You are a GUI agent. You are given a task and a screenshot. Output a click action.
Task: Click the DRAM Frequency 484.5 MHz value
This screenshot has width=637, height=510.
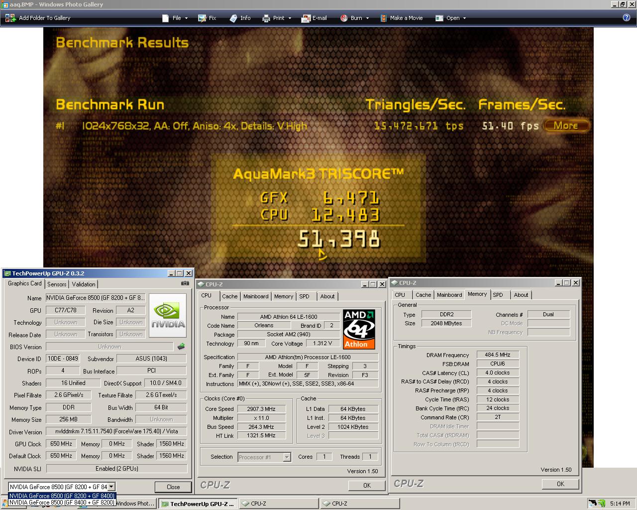point(498,355)
